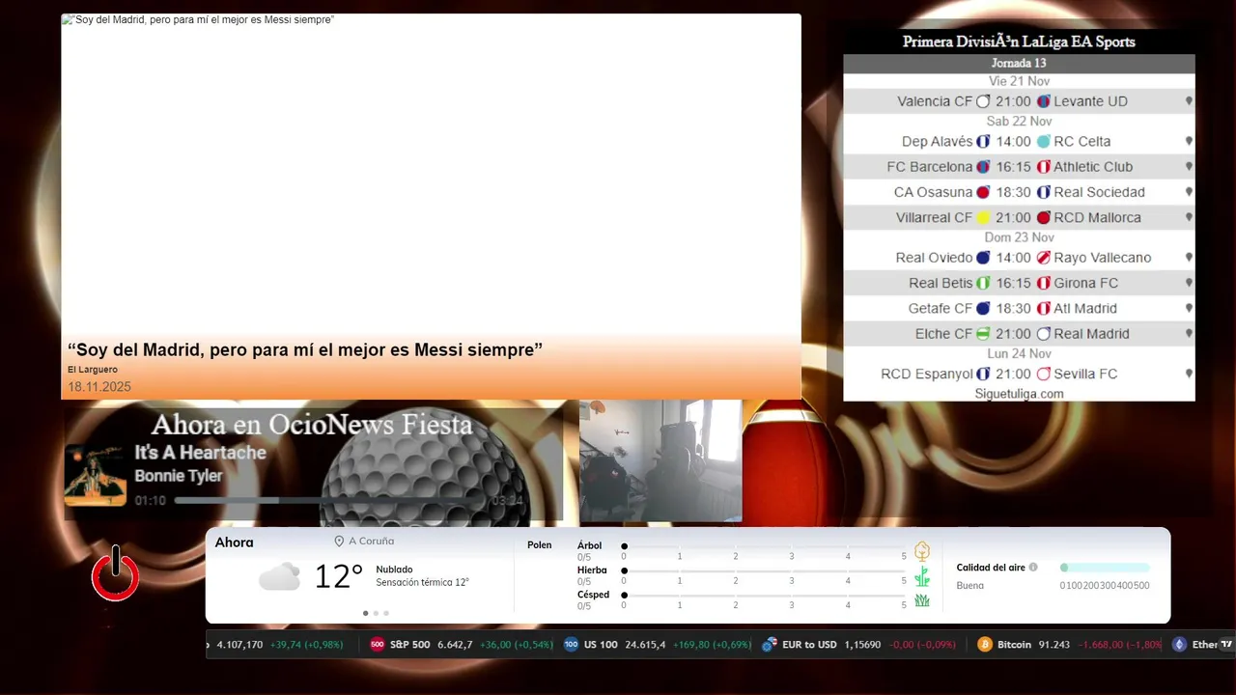
Task: Click the FC Barcelona team badge
Action: (983, 167)
